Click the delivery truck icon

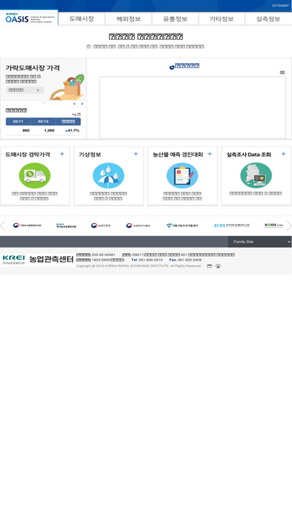[35, 175]
